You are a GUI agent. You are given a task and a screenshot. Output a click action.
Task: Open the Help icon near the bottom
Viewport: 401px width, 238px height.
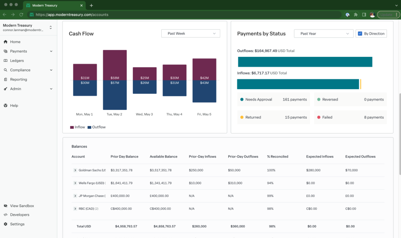pos(5,105)
